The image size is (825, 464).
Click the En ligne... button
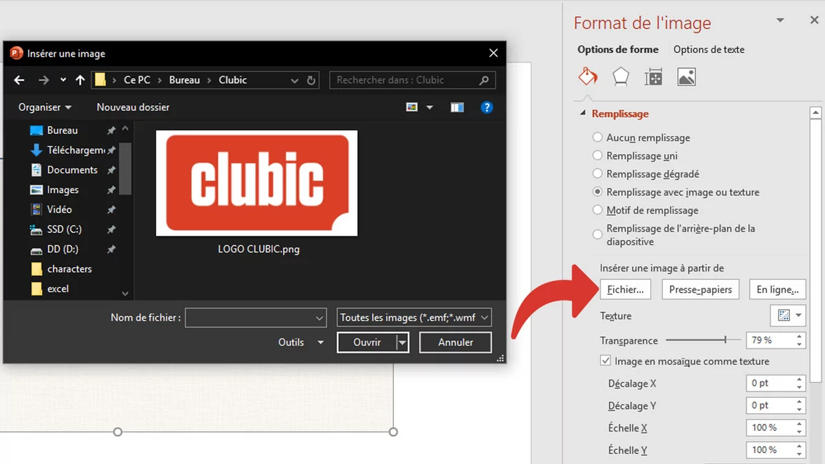[x=777, y=289]
